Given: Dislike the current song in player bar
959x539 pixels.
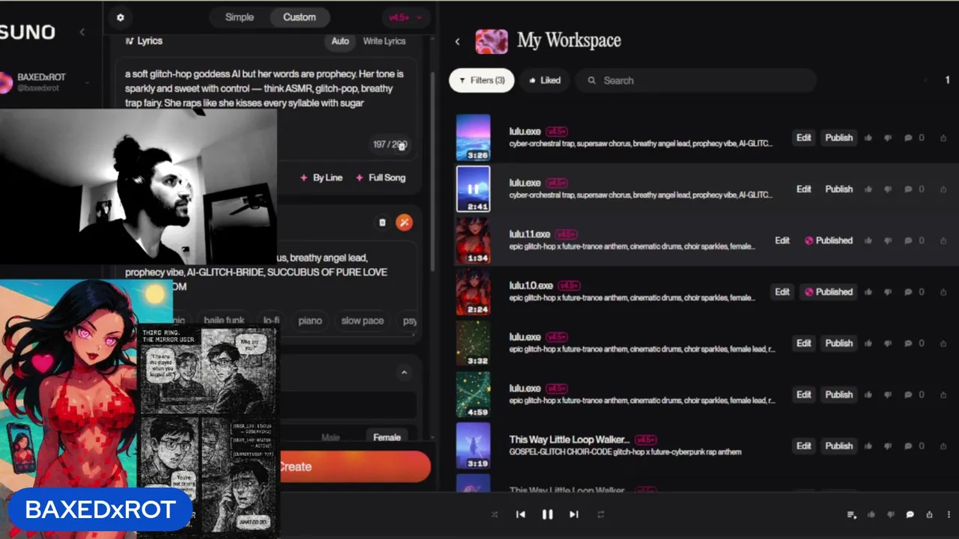Looking at the screenshot, I should (x=891, y=514).
